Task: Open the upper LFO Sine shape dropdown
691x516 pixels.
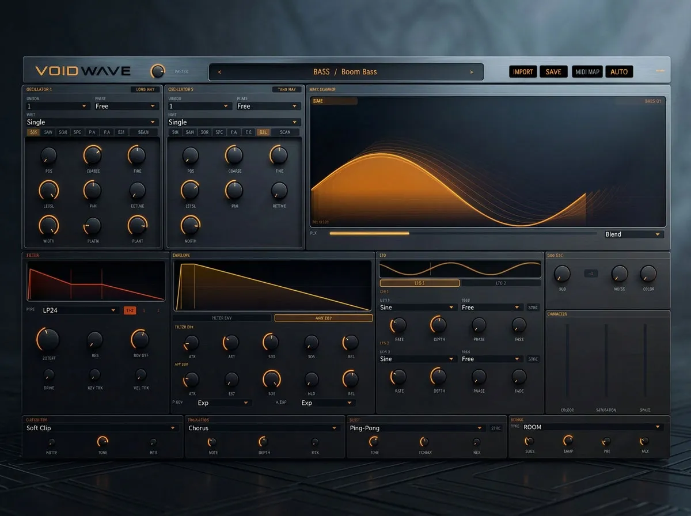Action: 418,308
